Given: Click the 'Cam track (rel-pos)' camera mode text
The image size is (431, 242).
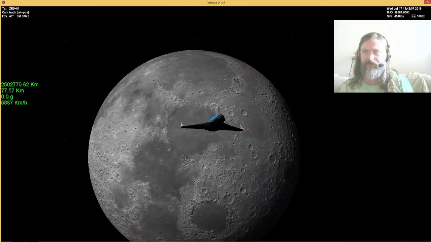Looking at the screenshot, I should [15, 12].
